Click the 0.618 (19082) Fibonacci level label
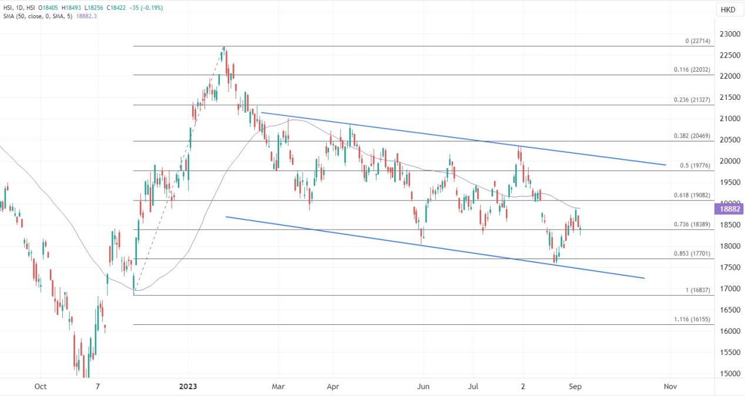 click(x=692, y=195)
